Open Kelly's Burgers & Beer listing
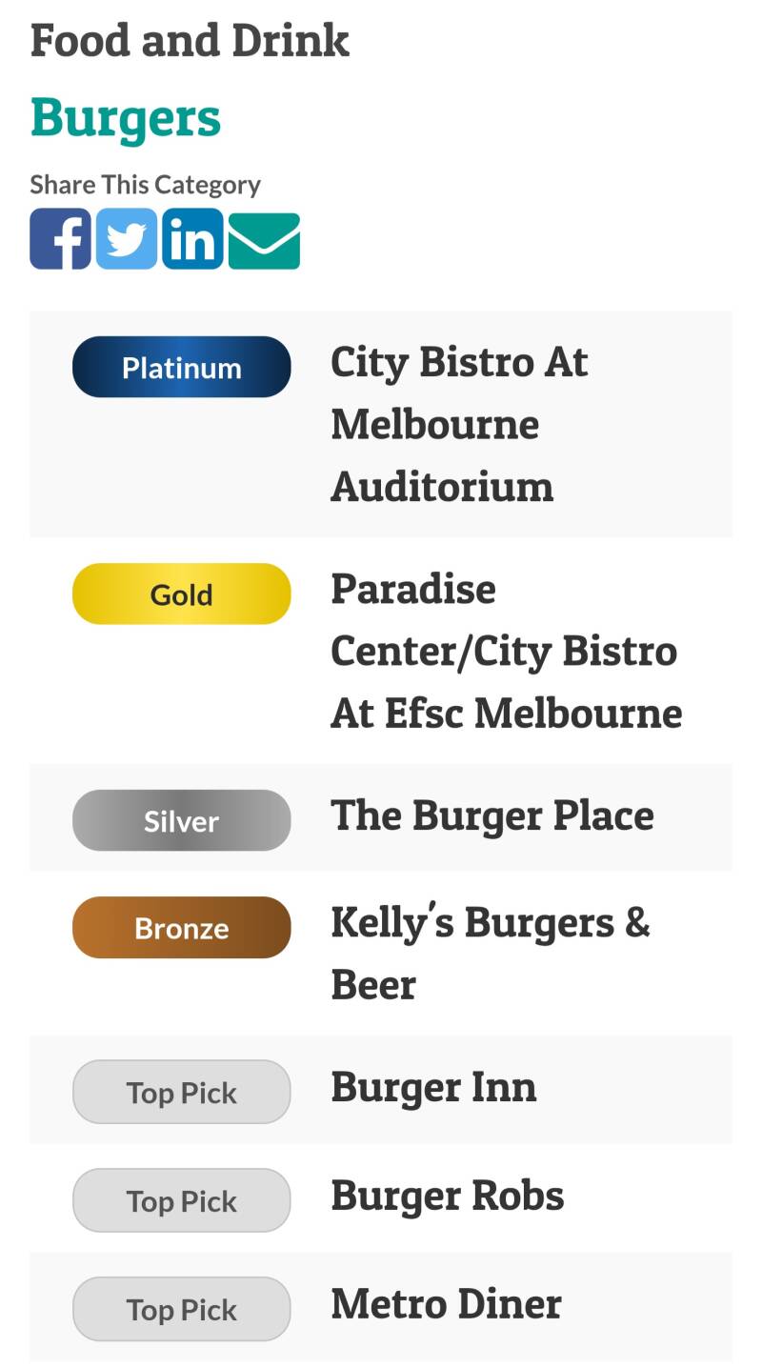Viewport: 762px width, 1368px height. coord(490,953)
